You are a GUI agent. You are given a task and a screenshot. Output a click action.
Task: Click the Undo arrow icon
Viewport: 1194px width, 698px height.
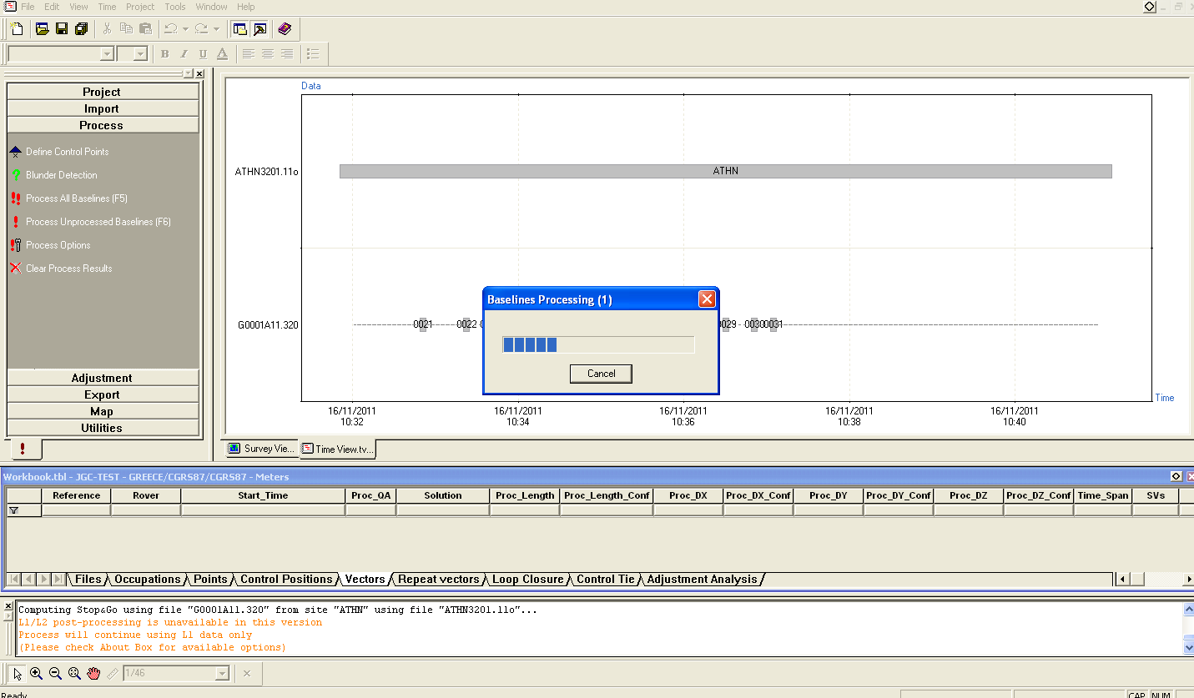pyautogui.click(x=170, y=29)
